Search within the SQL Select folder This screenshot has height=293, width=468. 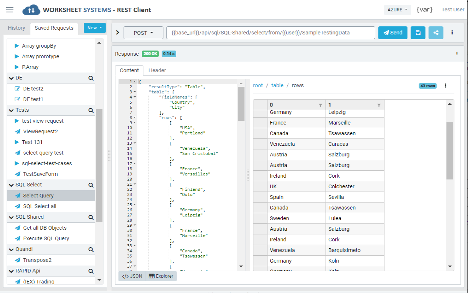click(91, 185)
